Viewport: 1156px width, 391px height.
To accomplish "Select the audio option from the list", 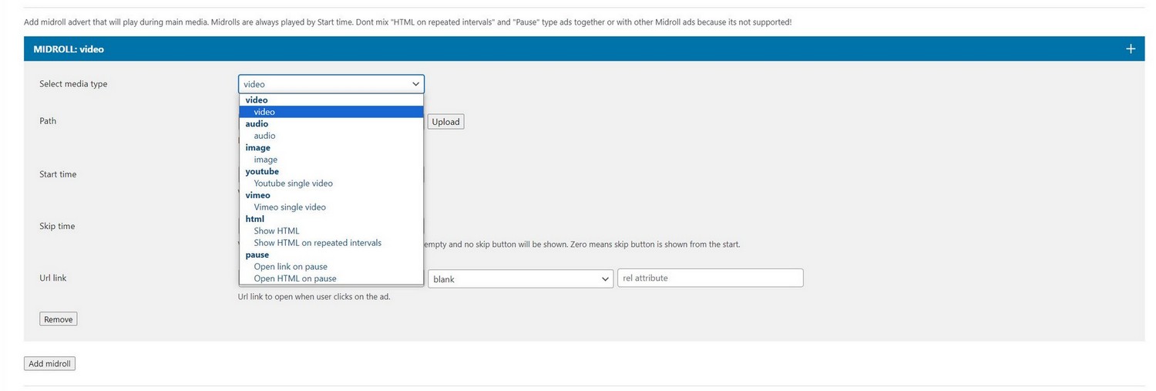I will [x=264, y=136].
